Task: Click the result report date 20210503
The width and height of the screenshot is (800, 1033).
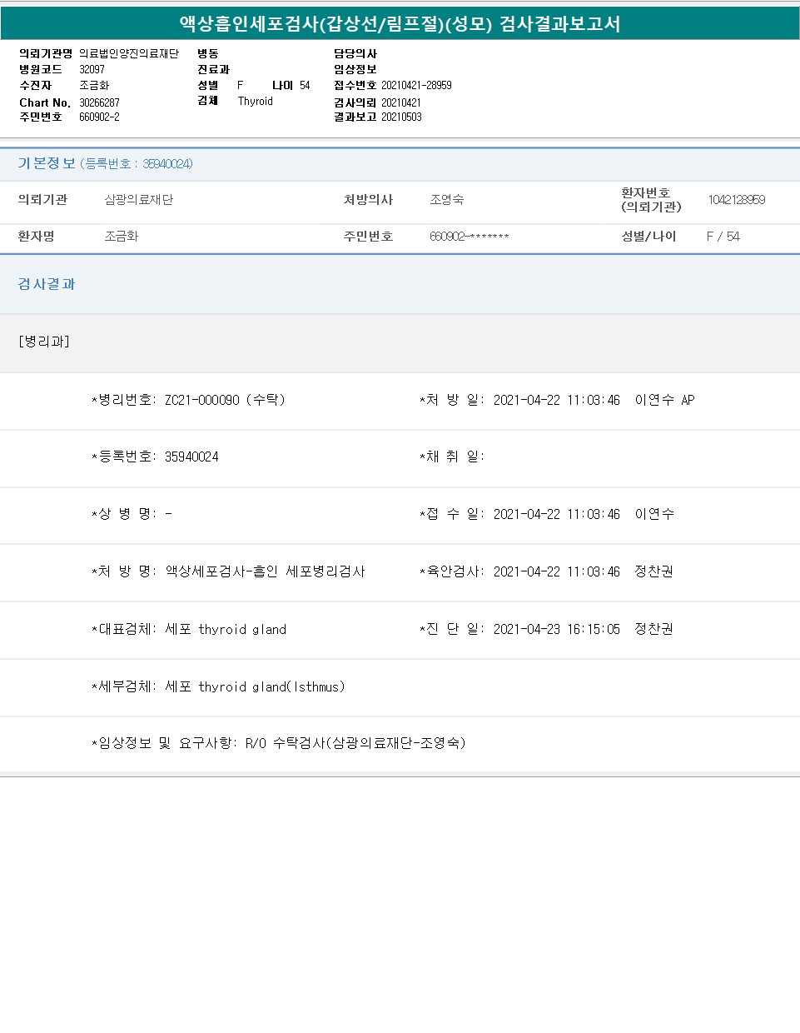Action: click(401, 117)
